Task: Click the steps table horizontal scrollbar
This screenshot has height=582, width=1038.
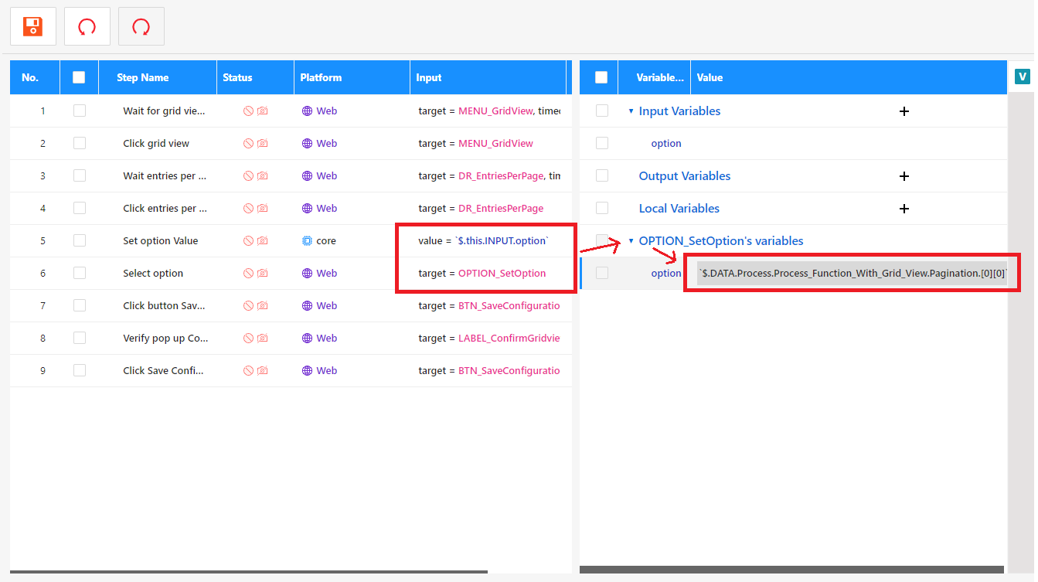Action: (249, 572)
